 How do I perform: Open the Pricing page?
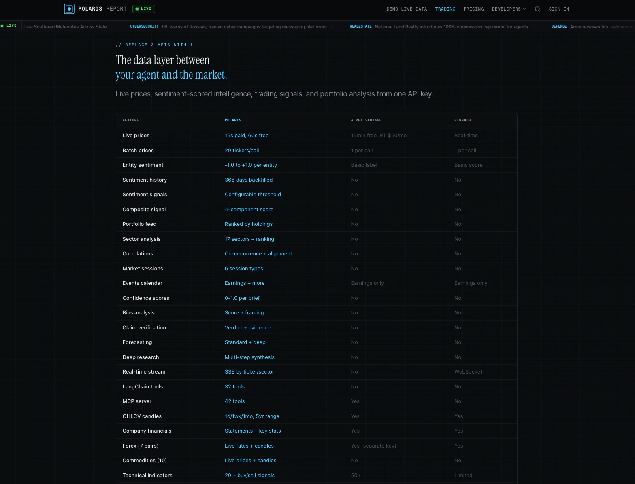[473, 9]
